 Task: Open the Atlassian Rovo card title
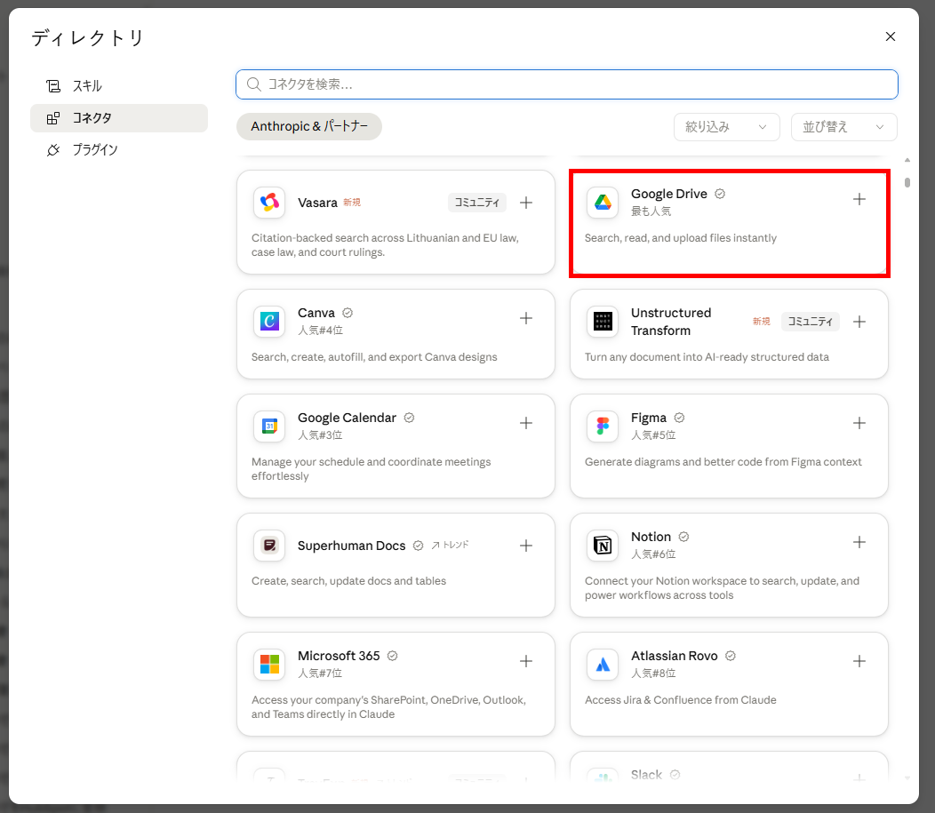[675, 656]
